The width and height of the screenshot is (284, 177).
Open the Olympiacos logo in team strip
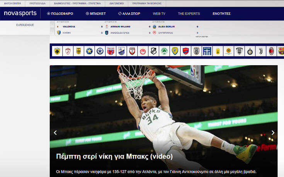coord(143,51)
